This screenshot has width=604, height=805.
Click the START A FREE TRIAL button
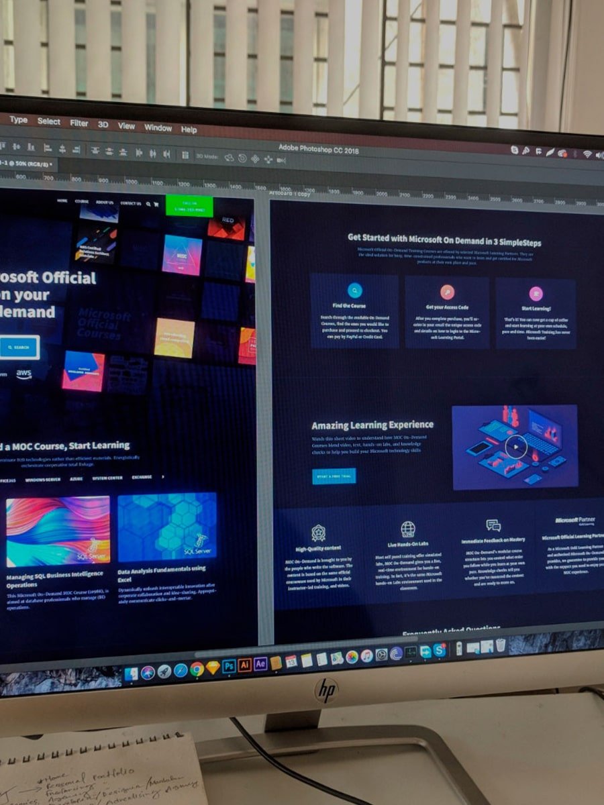coord(334,476)
